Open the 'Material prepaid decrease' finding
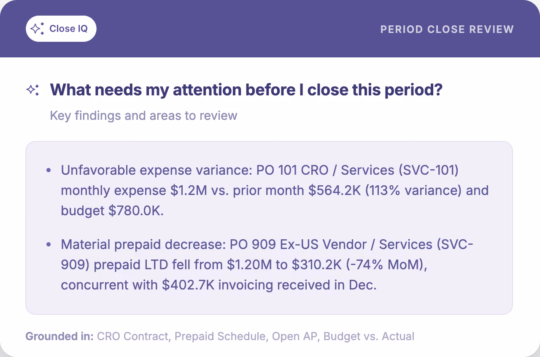540x357 pixels. point(267,265)
